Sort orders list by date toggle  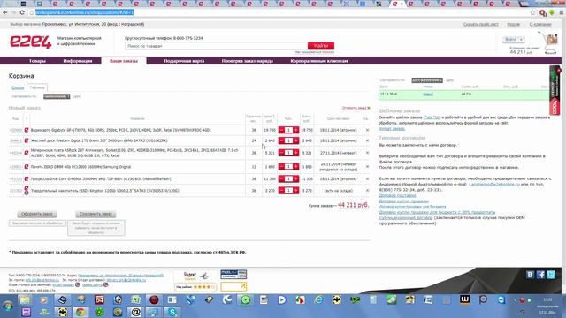click(x=427, y=80)
